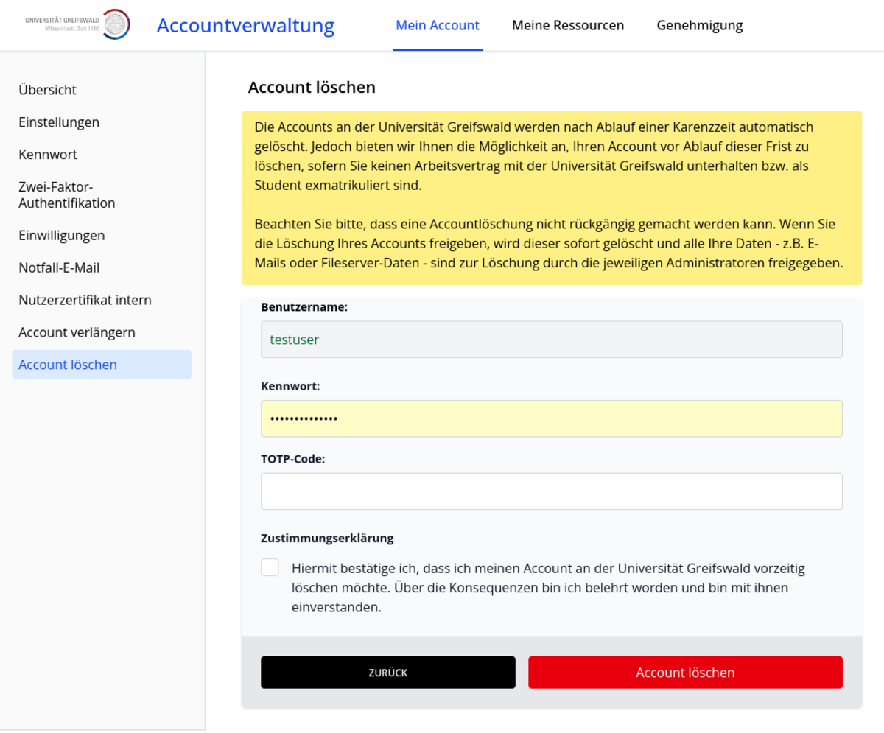
Task: Go to the Genehmigung tab
Action: pos(699,26)
